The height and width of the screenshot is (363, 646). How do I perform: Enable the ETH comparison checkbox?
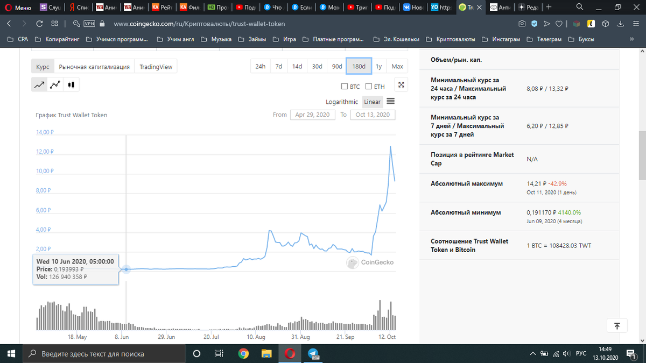click(x=369, y=87)
